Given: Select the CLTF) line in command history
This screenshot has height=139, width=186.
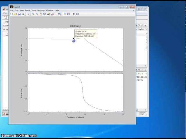Looking at the screenshot, I should [x=139, y=80].
